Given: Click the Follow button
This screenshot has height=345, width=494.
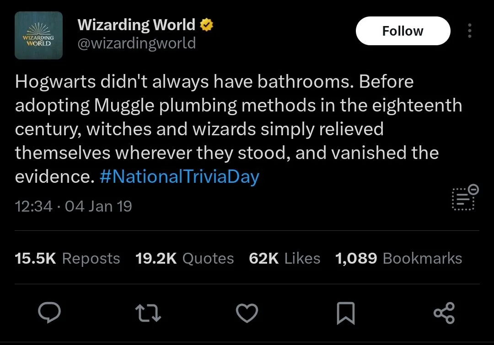Looking at the screenshot, I should (x=403, y=31).
